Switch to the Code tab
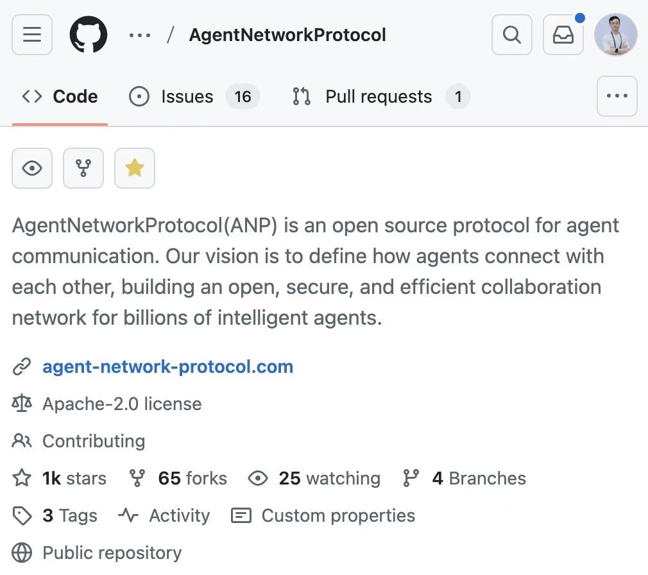The height and width of the screenshot is (575, 648). point(60,97)
